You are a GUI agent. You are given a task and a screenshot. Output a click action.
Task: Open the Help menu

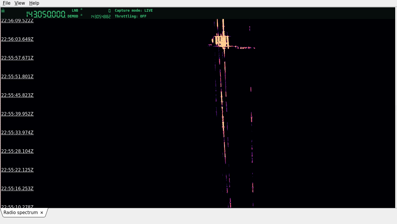click(x=34, y=3)
